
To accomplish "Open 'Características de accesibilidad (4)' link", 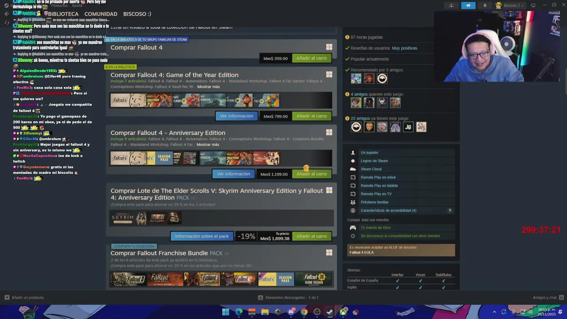I will [x=388, y=210].
